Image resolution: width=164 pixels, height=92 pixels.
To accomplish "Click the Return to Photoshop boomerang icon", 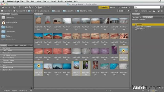I will tap(19, 7).
